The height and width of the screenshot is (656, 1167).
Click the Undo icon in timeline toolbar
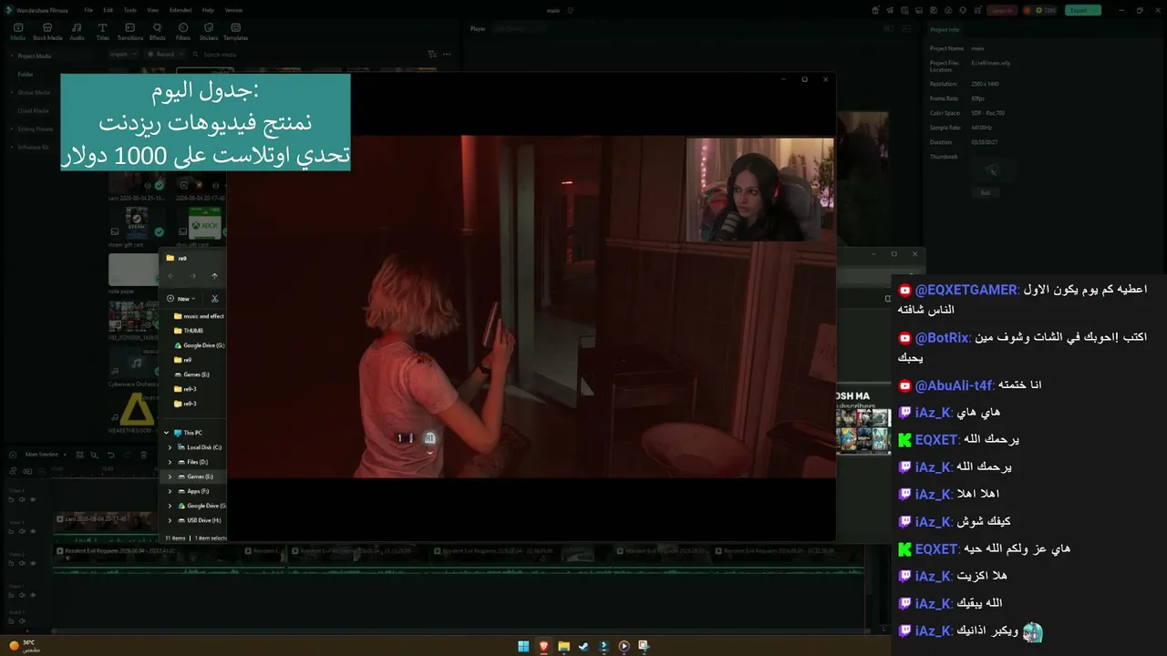[x=111, y=455]
